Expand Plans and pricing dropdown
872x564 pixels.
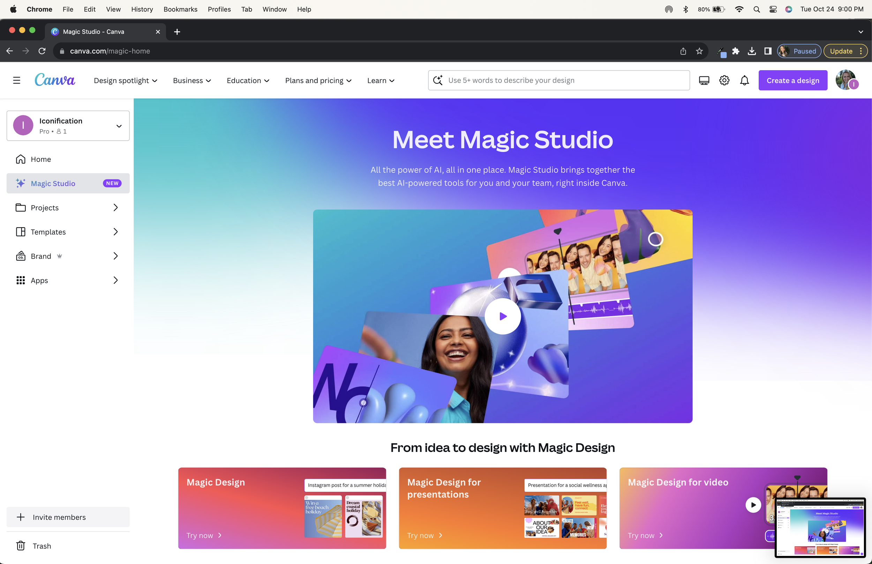click(x=318, y=80)
